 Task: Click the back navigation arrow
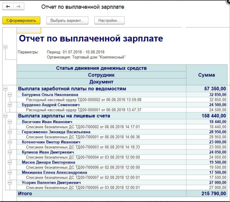[8, 7]
